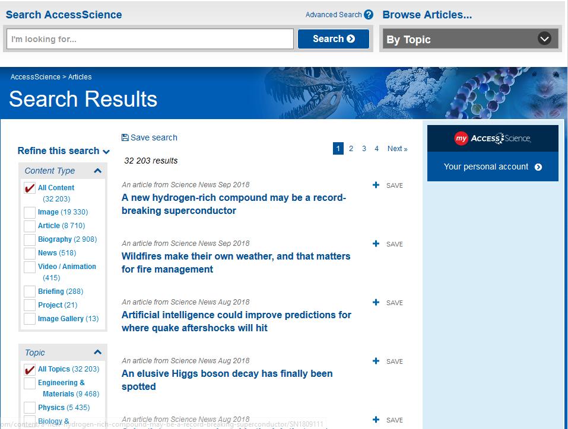Viewport: 568px width, 429px height.
Task: Click the blue Search button
Action: tap(334, 39)
